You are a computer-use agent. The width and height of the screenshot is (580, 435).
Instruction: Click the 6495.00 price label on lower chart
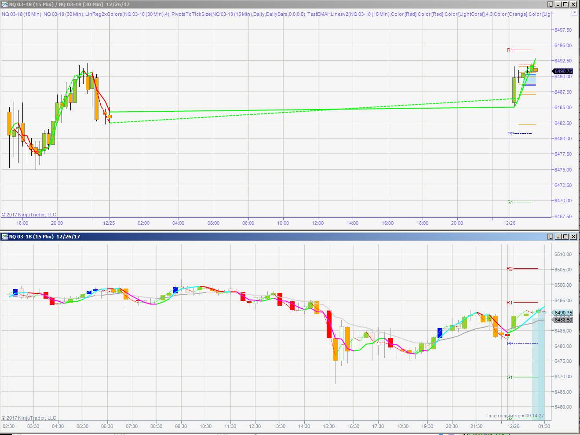click(563, 300)
